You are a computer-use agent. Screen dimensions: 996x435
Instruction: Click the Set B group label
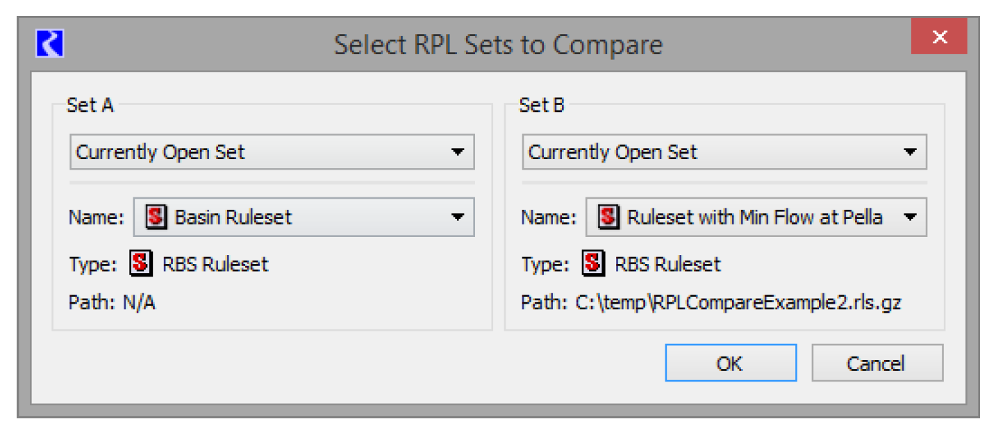coord(542,105)
